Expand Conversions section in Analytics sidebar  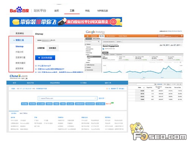(93, 70)
